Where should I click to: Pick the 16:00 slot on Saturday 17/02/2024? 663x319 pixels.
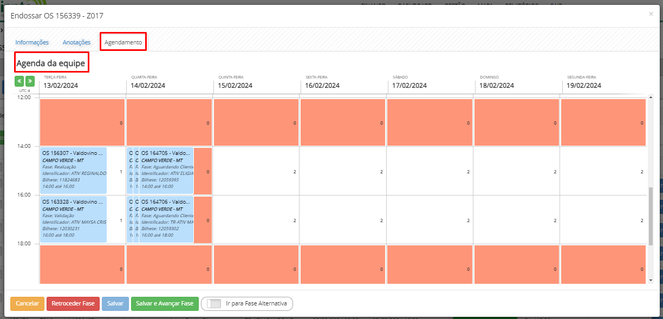pos(430,219)
